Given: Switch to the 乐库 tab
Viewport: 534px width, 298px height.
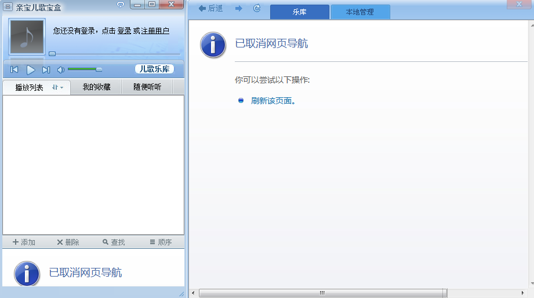Looking at the screenshot, I should [300, 12].
